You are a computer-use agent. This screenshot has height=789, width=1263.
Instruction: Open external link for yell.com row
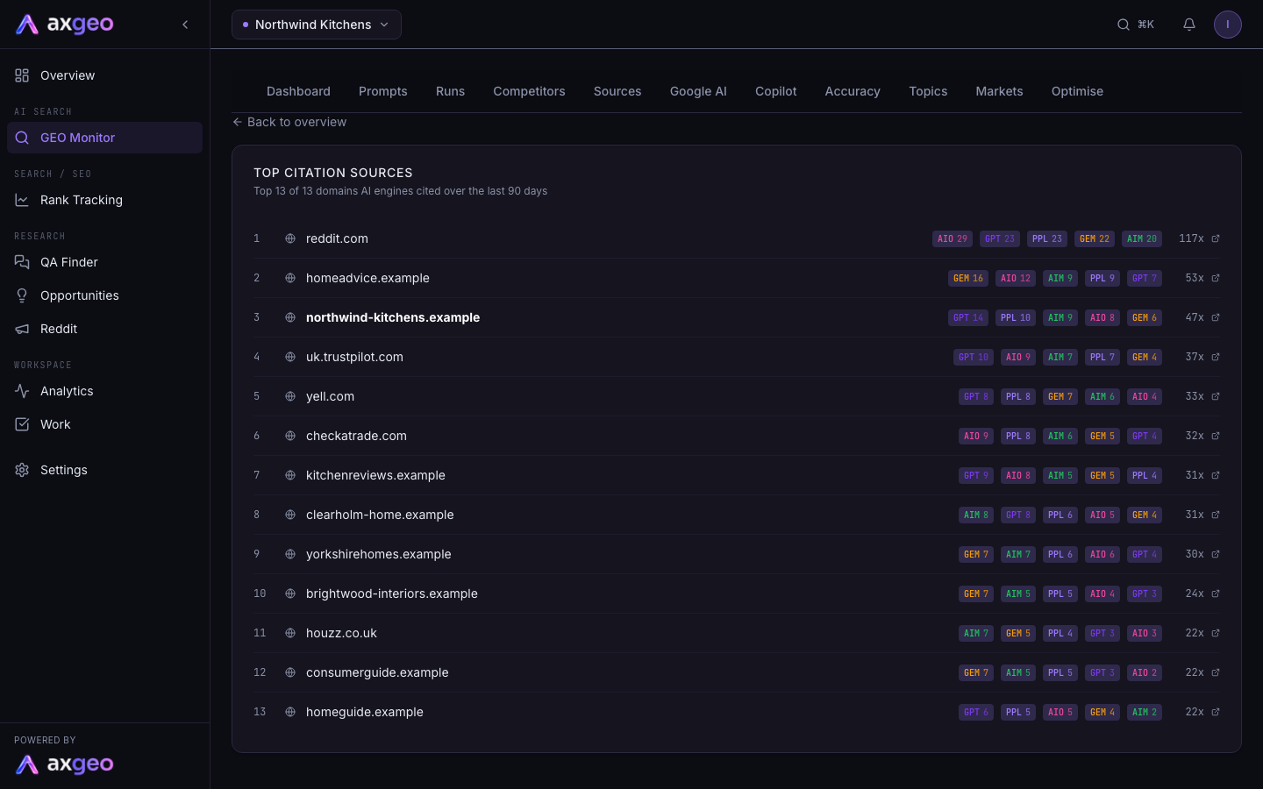click(1216, 396)
